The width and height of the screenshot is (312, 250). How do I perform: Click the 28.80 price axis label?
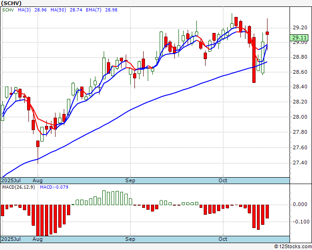(x=300, y=57)
